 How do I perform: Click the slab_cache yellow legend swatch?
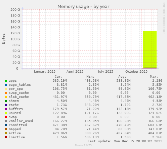[6, 97]
